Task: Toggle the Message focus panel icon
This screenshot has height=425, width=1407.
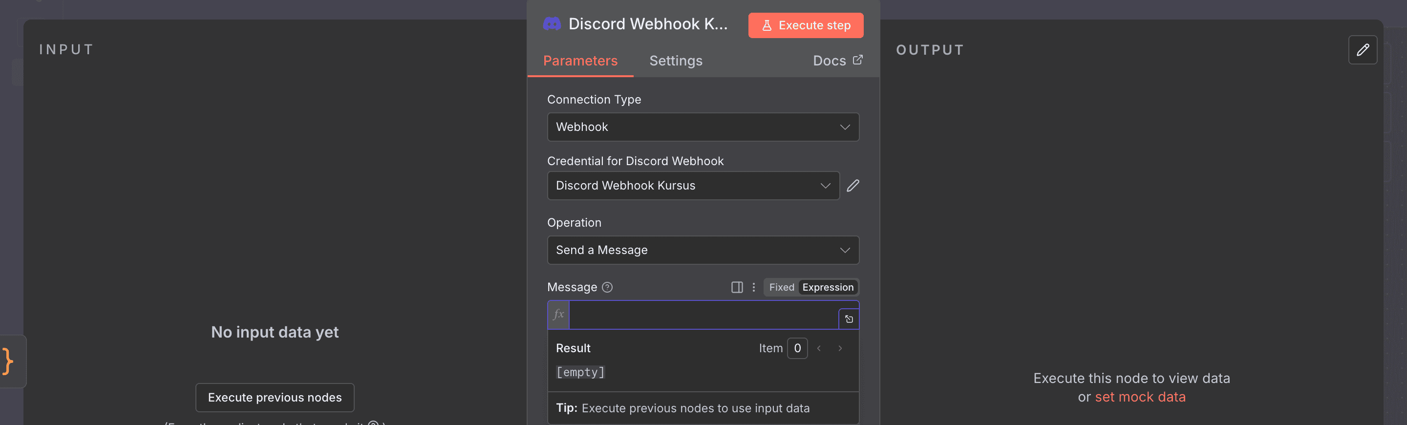Action: point(737,287)
